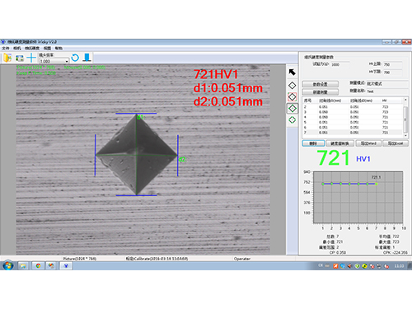The height and width of the screenshot is (309, 412).
Task: Choose the red-boxed diamond measure tool
Action: pyautogui.click(x=292, y=96)
